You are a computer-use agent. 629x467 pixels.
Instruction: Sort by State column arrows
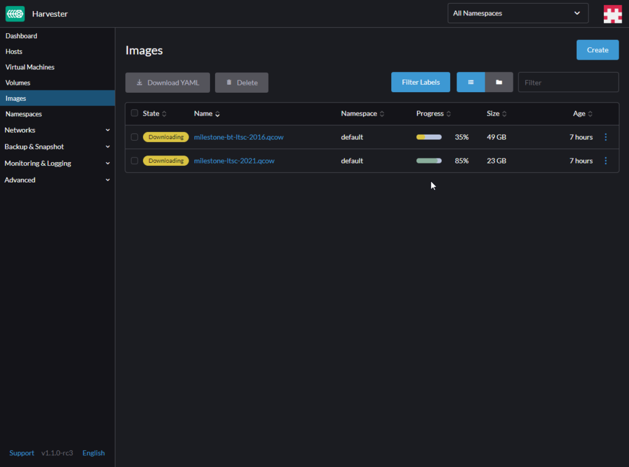(164, 114)
